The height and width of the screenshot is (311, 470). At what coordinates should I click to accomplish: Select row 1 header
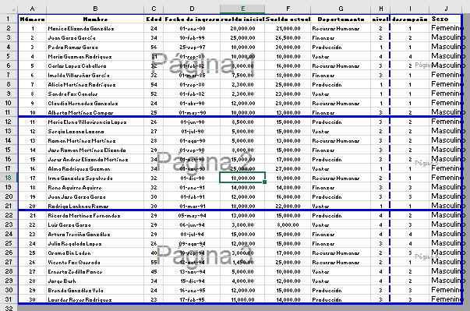[9, 19]
